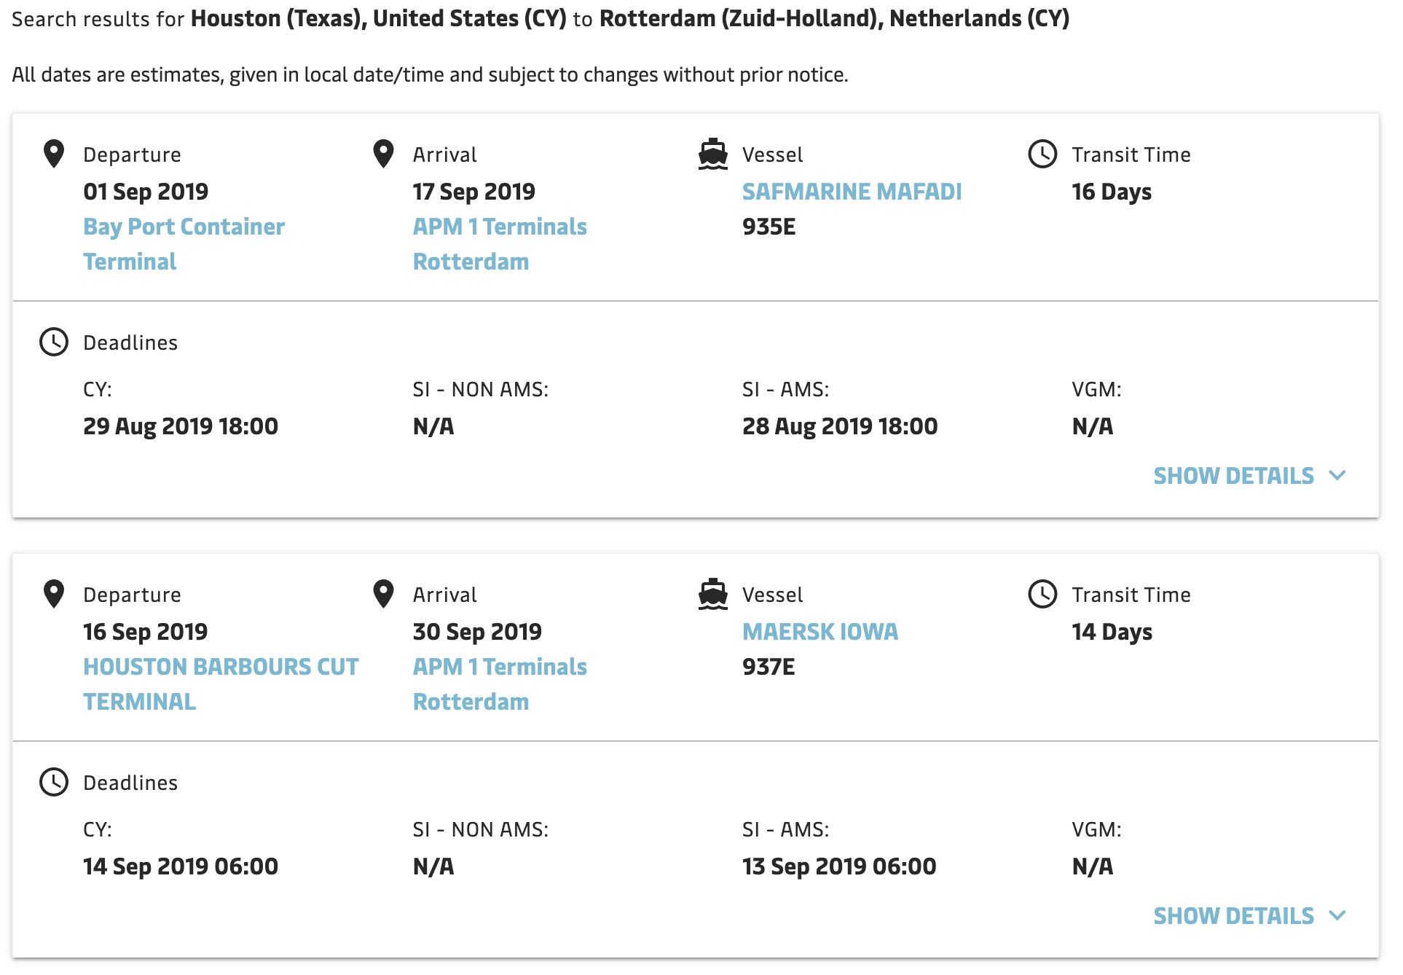
Task: Click the departure pin icon in first result
Action: (x=54, y=154)
